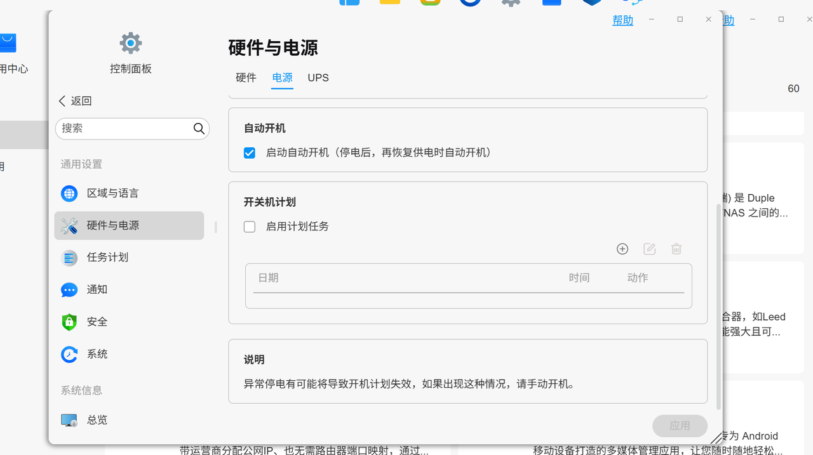Image resolution: width=813 pixels, height=455 pixels.
Task: Click the delete schedule trash icon
Action: 676,249
